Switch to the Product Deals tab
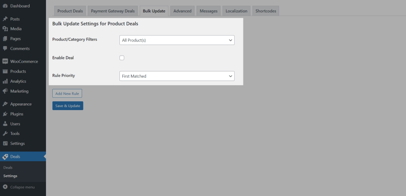Screen dimensions: 406x196 click(70, 11)
